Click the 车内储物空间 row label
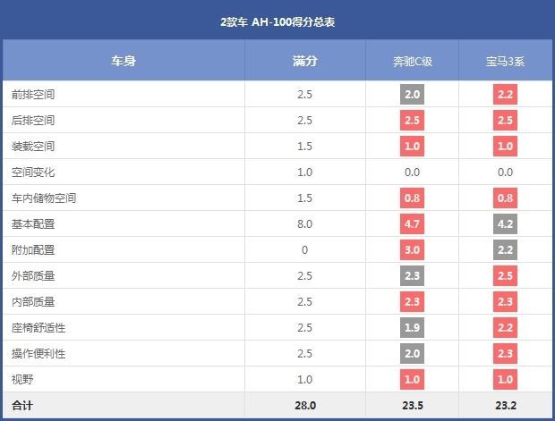Screen dimensions: 555x421 point(44,198)
